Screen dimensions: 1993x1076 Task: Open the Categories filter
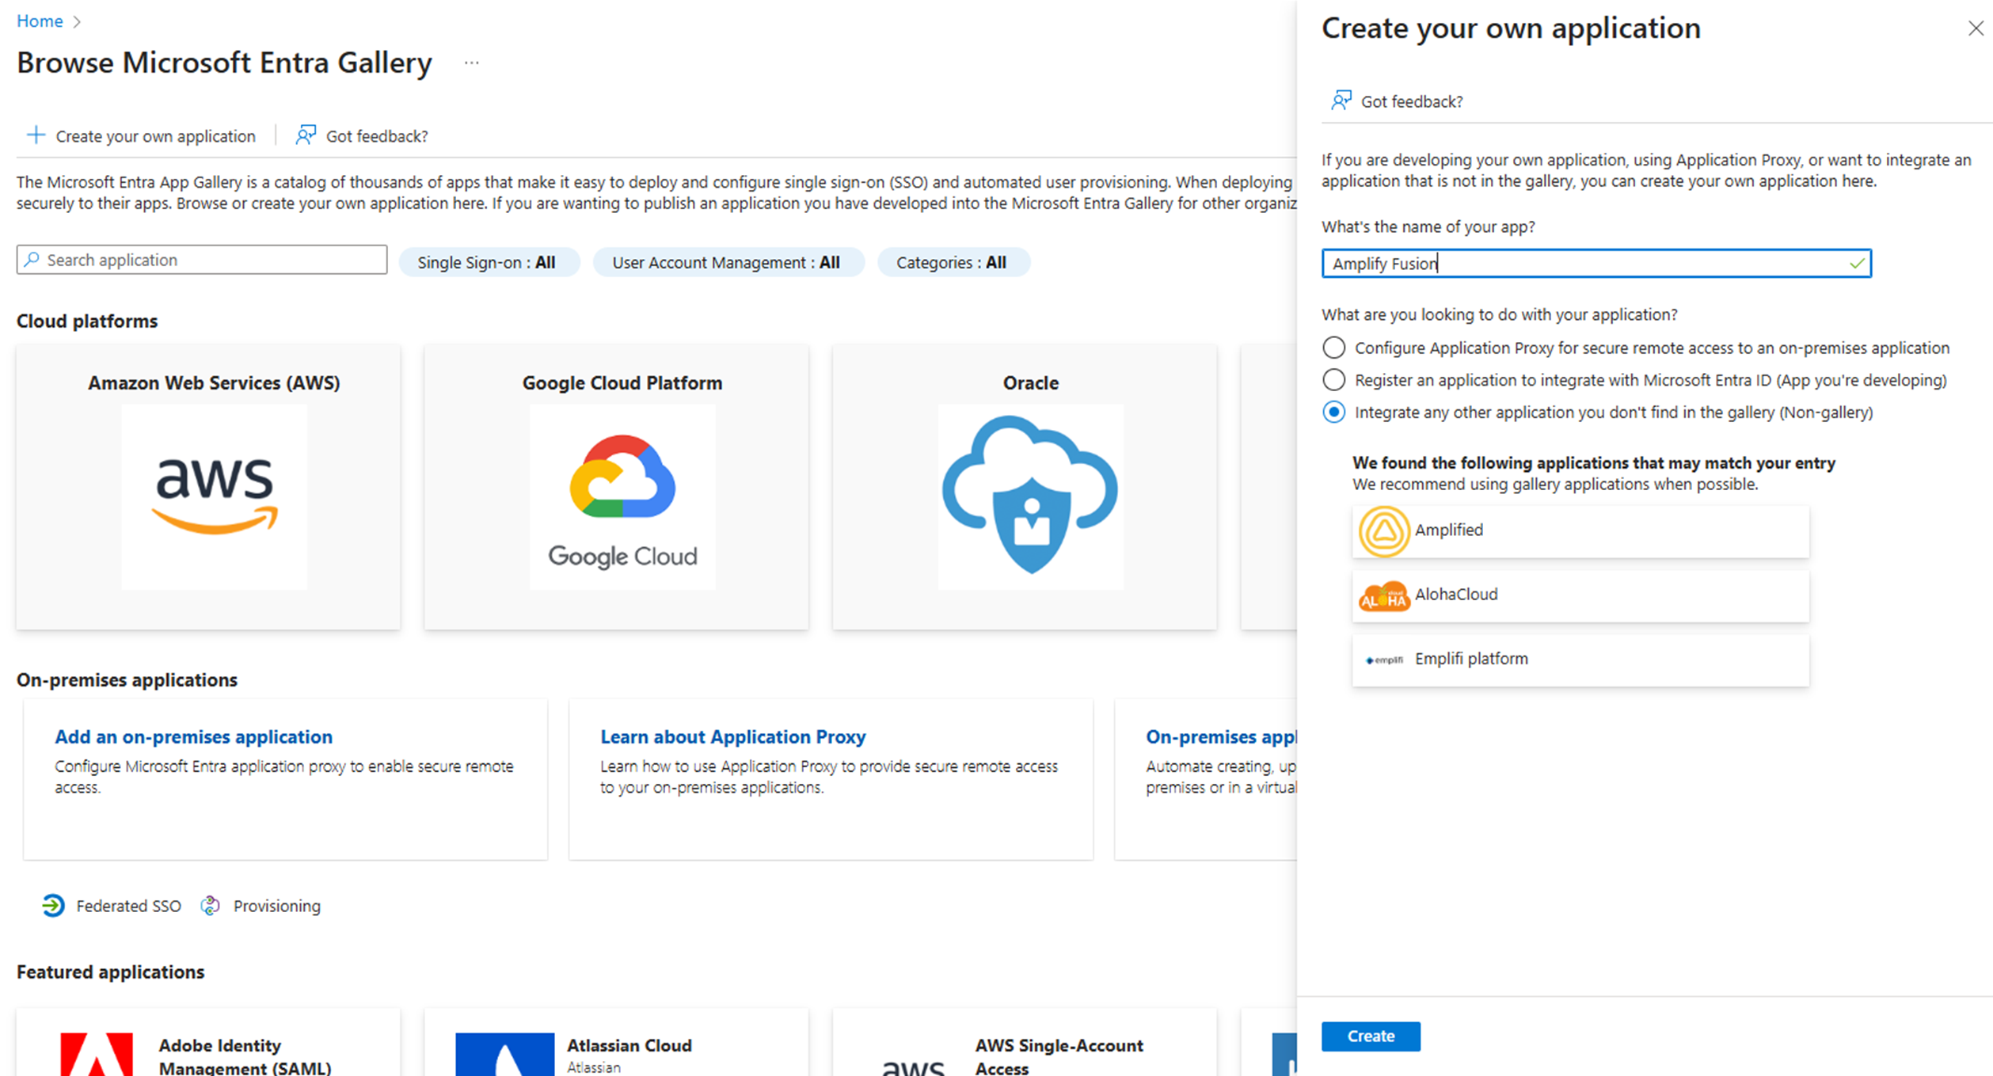[x=953, y=262]
